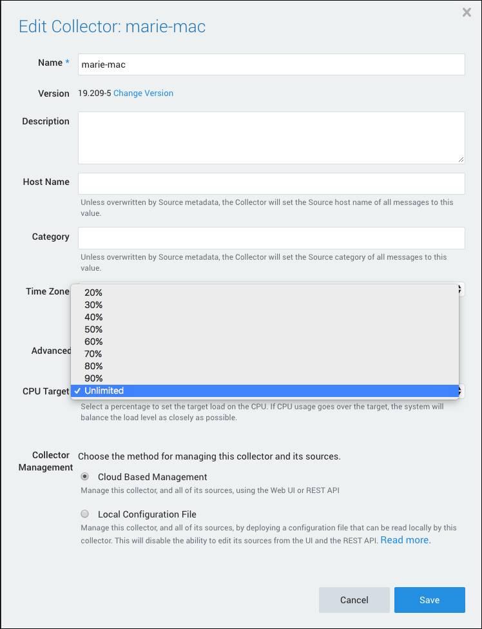482x629 pixels.
Task: Click the Change Version link
Action: point(143,93)
